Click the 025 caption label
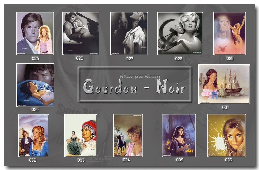The width and height of the screenshot is (259, 170). [35, 58]
